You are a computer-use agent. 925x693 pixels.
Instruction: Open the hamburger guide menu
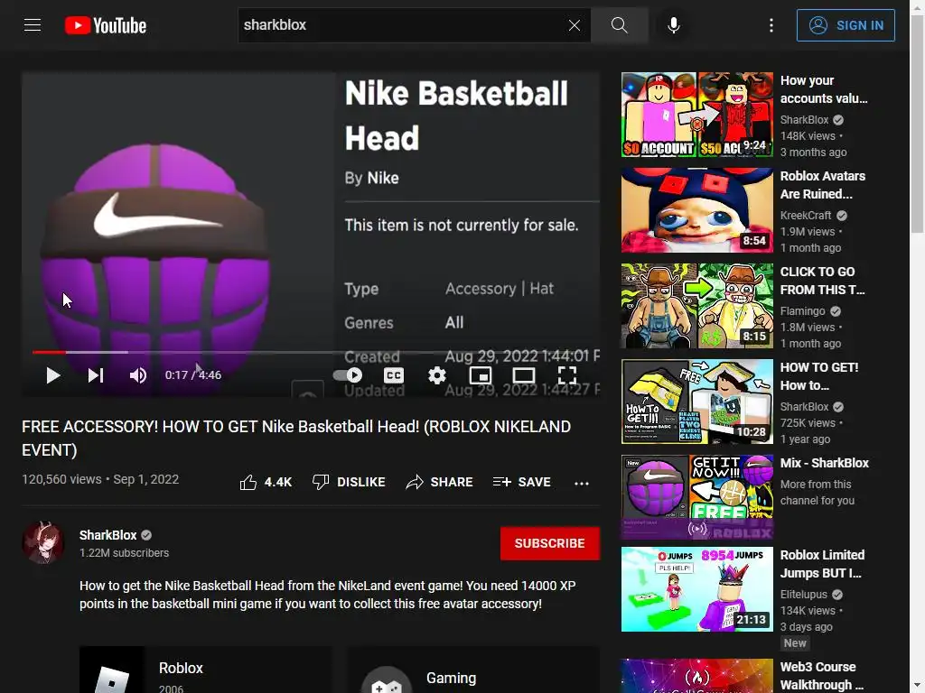(33, 25)
